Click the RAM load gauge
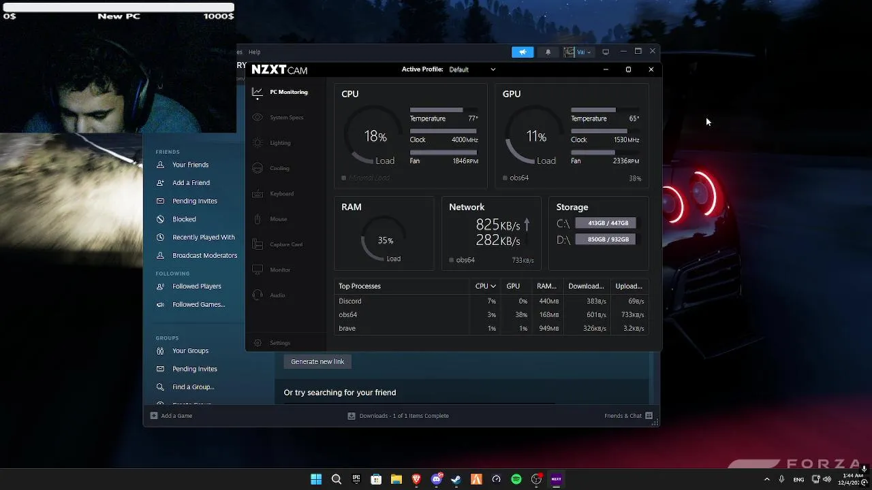This screenshot has height=490, width=872. tap(384, 240)
